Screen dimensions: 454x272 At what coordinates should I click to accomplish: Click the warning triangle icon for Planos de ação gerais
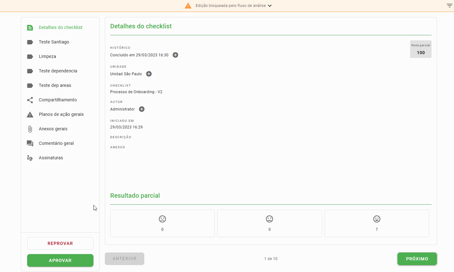pyautogui.click(x=30, y=115)
